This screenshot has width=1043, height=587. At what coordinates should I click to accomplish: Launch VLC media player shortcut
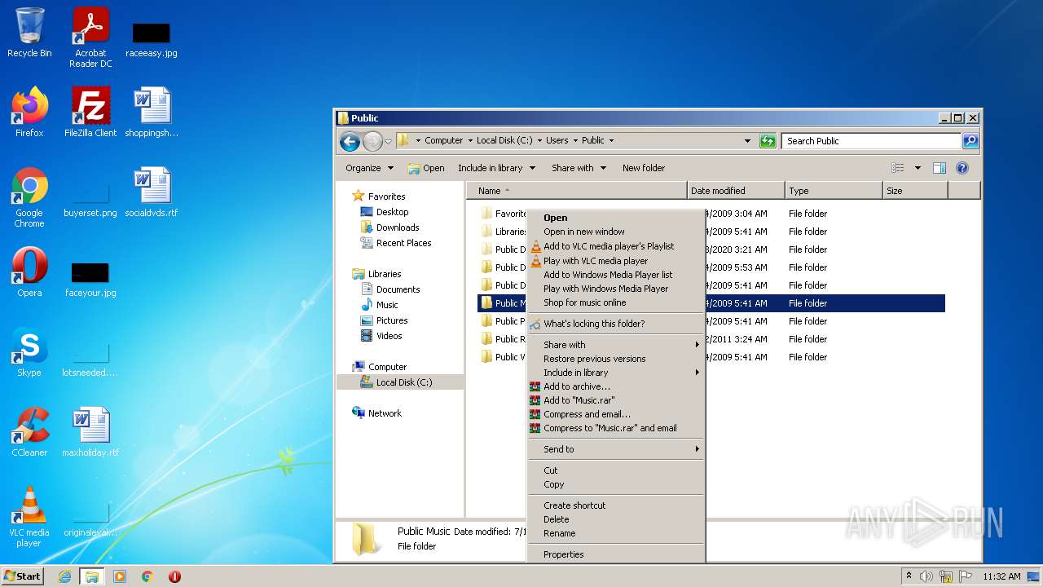(x=29, y=517)
